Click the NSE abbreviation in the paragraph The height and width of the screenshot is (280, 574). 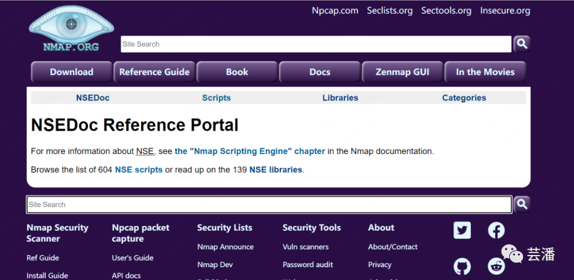(145, 151)
